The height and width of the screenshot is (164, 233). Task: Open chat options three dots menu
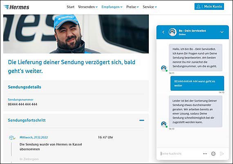pos(205,154)
